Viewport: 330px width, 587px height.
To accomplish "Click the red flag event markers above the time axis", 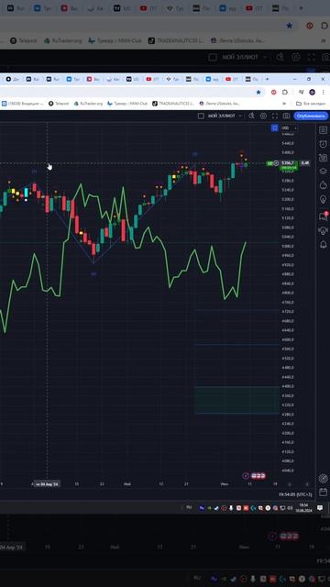I will coord(258,476).
